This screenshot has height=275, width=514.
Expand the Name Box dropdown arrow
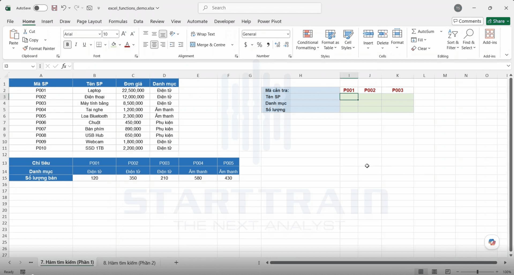(x=33, y=66)
